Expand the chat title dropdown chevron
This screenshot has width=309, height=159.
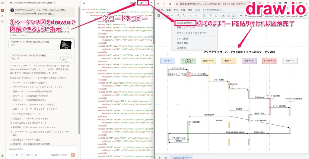click(x=58, y=3)
